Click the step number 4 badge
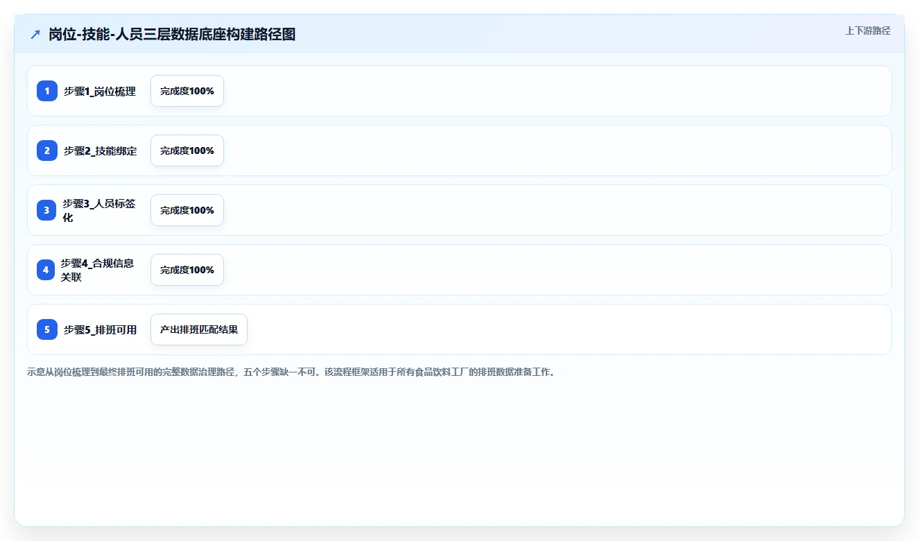 46,270
